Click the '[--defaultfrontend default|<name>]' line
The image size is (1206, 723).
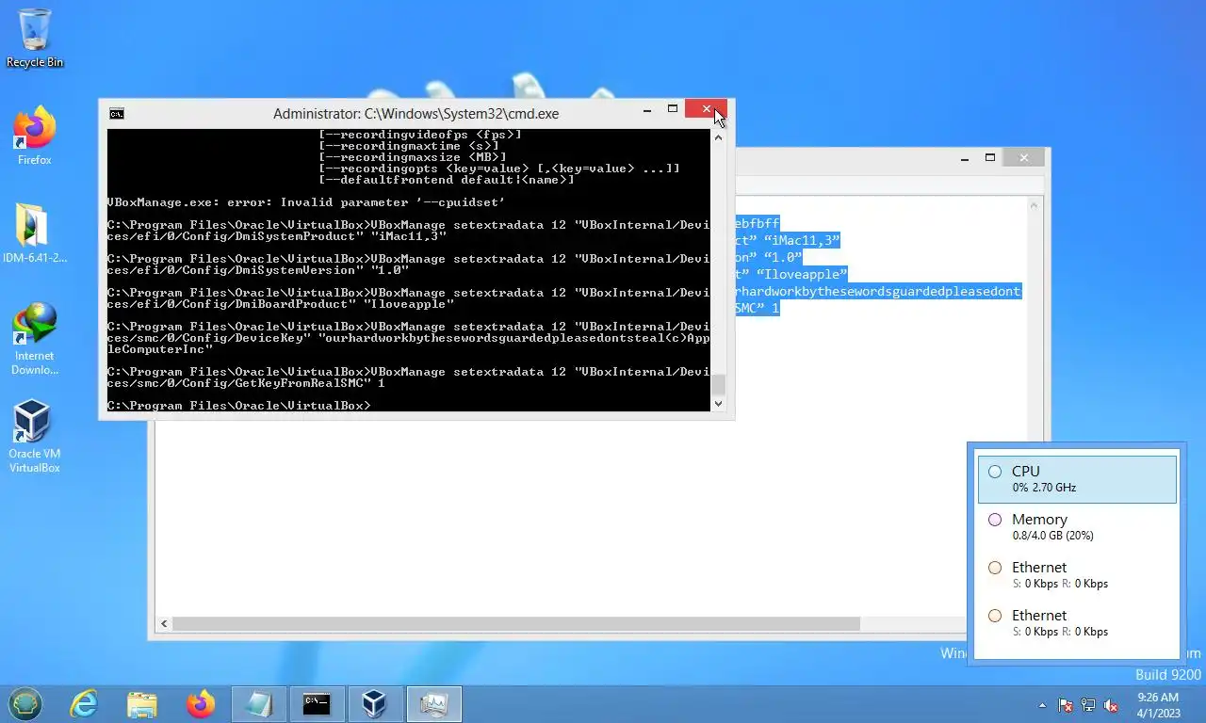point(447,180)
